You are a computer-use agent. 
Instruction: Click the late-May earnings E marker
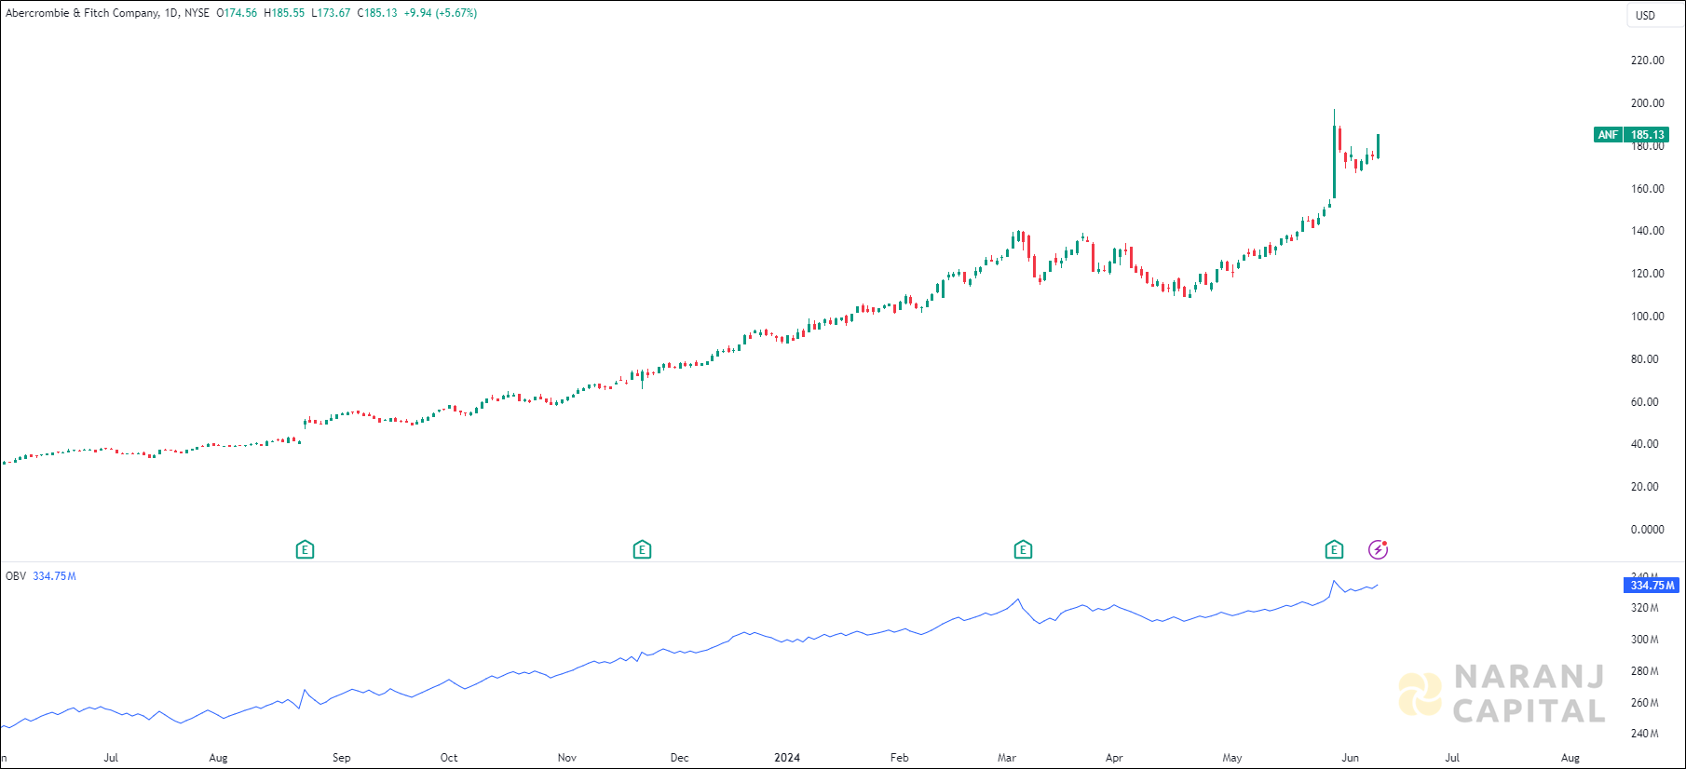tap(1334, 550)
